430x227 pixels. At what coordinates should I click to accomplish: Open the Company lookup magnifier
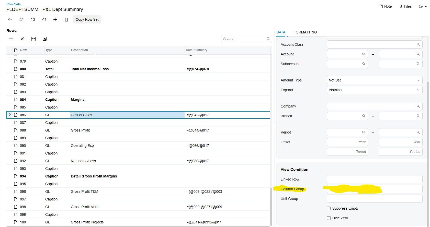tap(418, 106)
